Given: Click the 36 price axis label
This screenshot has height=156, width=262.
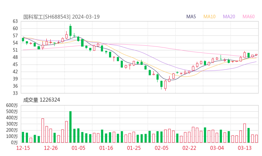Looking at the screenshot, I should (15, 86).
